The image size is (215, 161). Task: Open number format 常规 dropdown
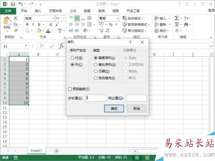tap(117, 18)
